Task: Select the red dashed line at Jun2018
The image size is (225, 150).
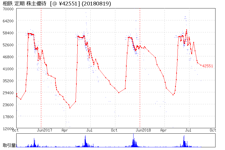Action: [x=140, y=68]
